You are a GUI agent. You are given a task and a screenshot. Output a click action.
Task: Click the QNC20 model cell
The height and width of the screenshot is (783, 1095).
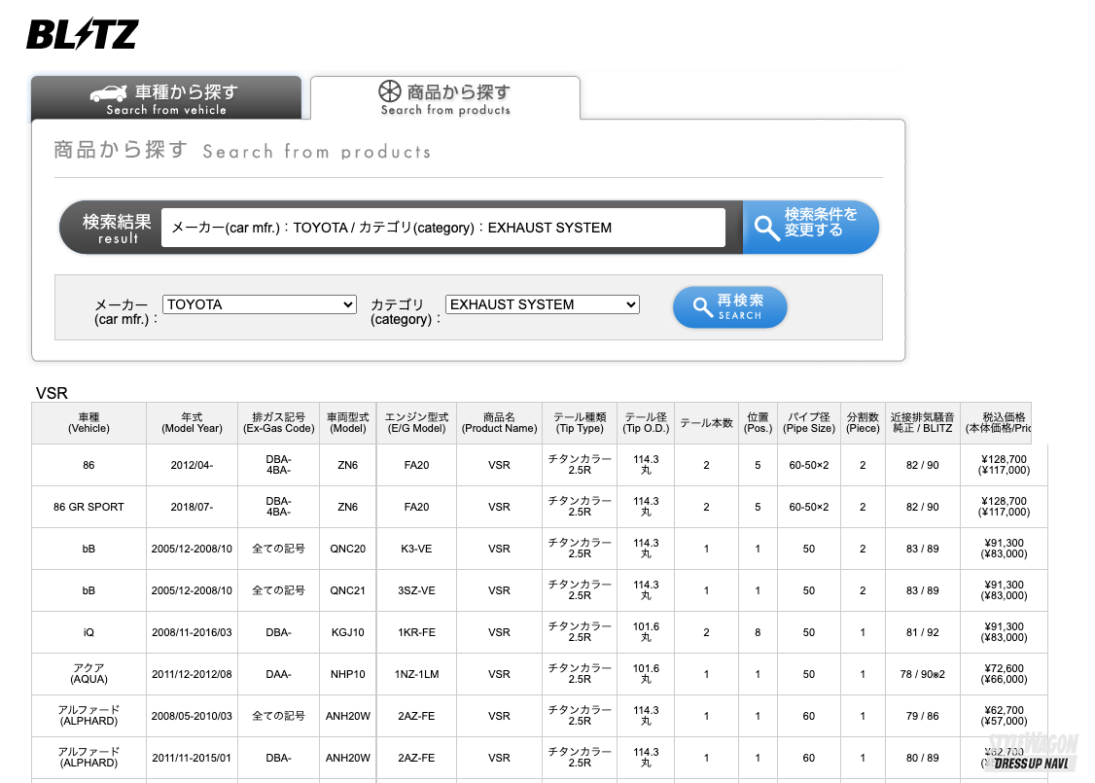[x=347, y=549]
